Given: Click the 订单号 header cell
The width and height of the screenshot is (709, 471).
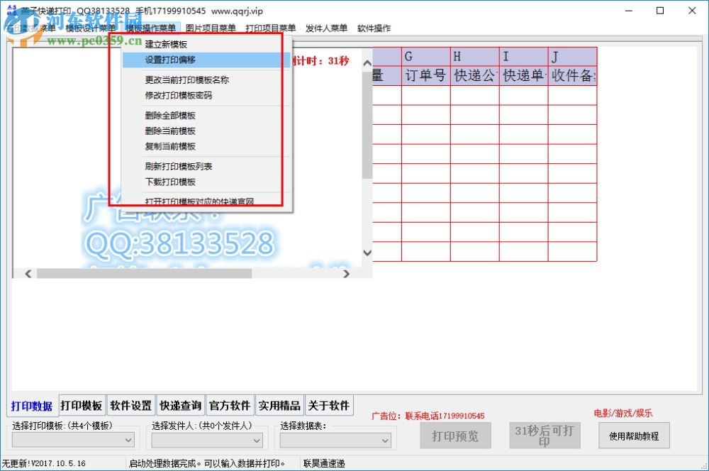Looking at the screenshot, I should [426, 76].
